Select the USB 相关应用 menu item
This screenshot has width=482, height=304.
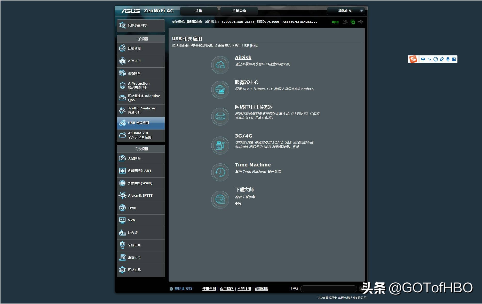tap(141, 123)
